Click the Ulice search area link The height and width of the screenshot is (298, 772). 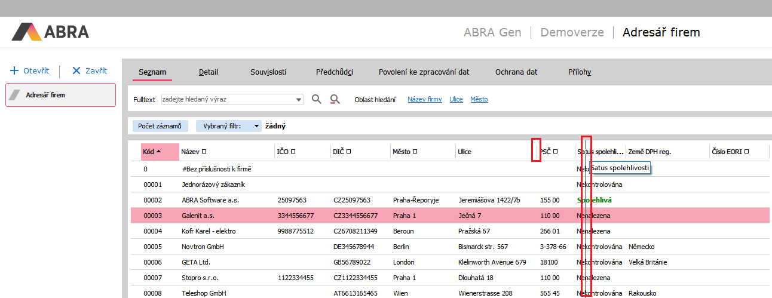tap(456, 99)
